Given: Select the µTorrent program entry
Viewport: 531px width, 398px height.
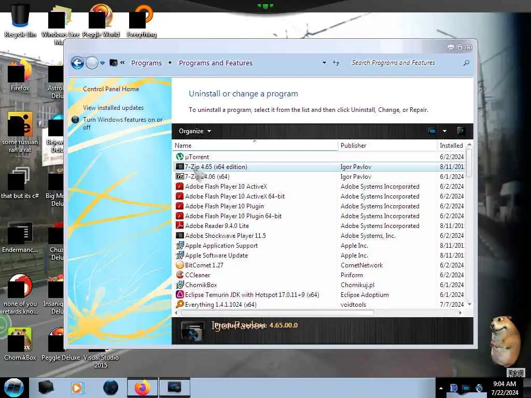Looking at the screenshot, I should (x=319, y=157).
